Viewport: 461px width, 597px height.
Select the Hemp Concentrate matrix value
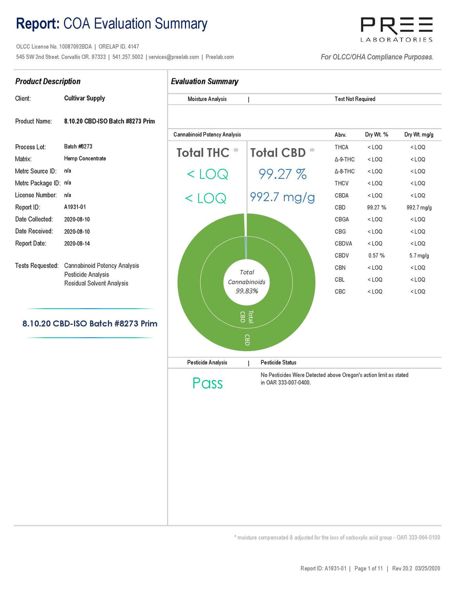coord(85,158)
